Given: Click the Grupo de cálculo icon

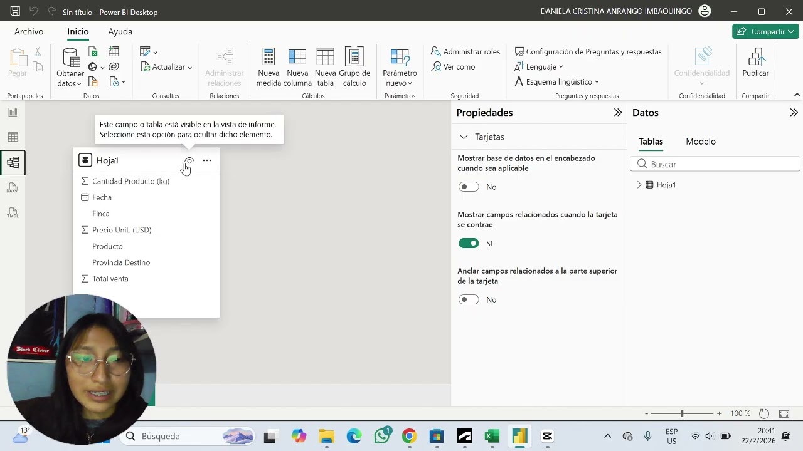Looking at the screenshot, I should coord(354,57).
